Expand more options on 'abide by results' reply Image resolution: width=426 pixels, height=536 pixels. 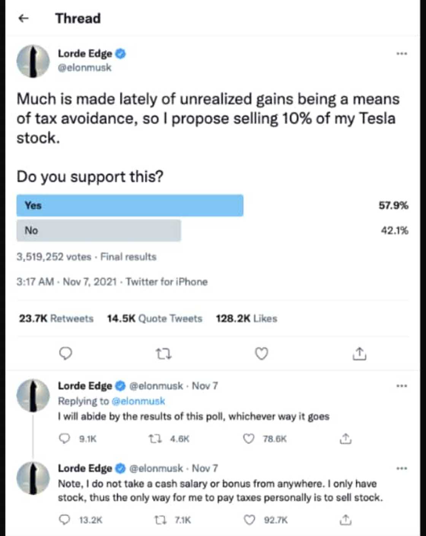(402, 386)
